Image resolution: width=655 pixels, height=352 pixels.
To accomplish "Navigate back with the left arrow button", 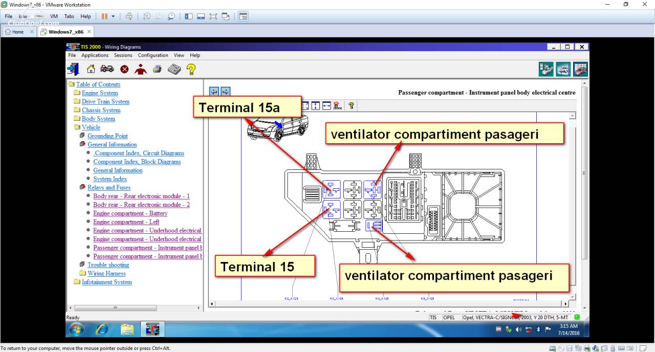I will [x=214, y=92].
